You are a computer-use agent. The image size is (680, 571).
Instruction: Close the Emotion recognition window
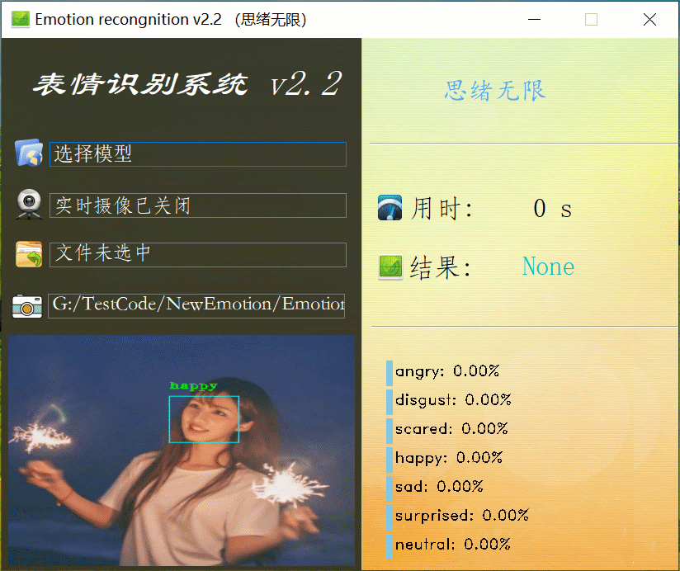[649, 20]
